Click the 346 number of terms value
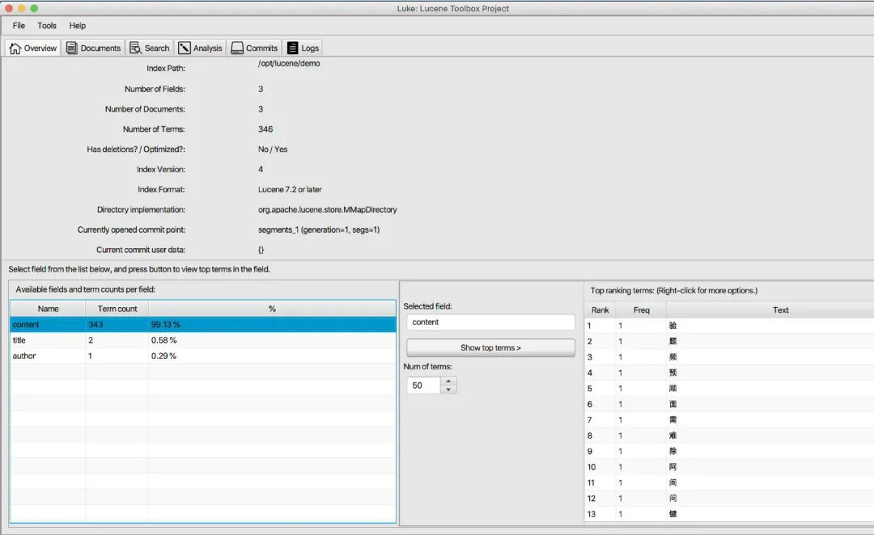The image size is (874, 535). coord(265,129)
